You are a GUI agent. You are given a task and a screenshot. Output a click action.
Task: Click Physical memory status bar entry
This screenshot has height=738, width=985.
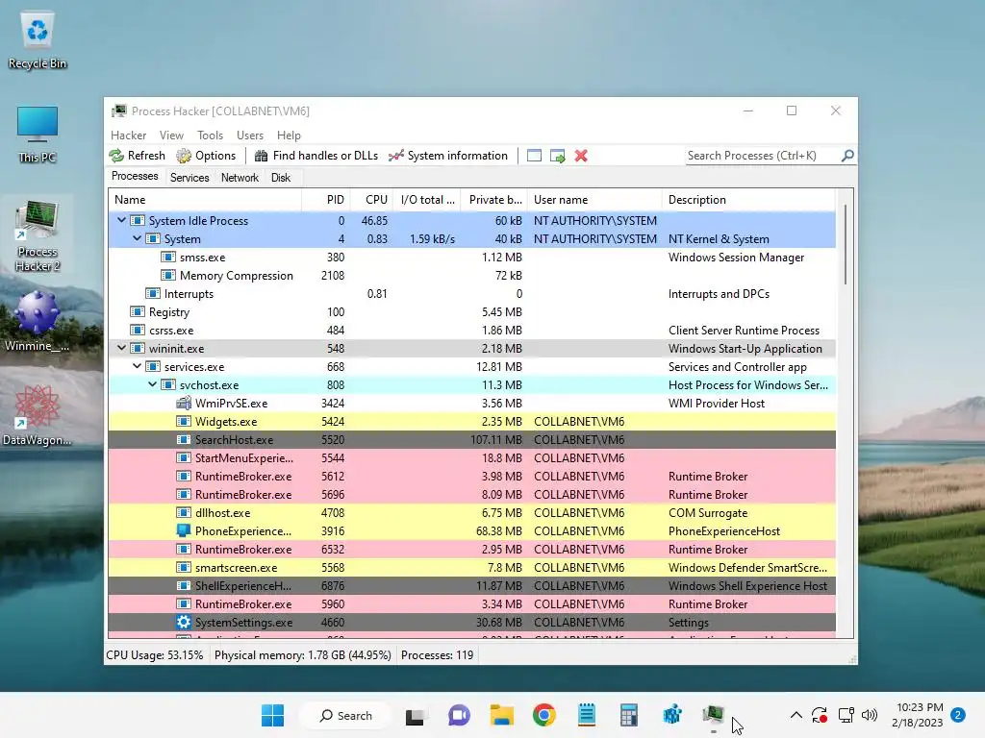(303, 655)
